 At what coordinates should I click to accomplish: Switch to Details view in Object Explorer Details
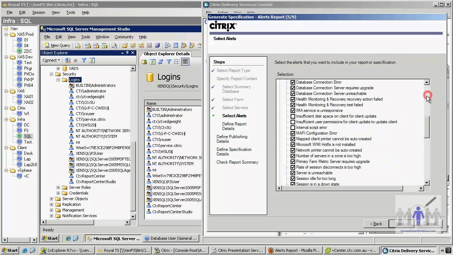coord(185,62)
